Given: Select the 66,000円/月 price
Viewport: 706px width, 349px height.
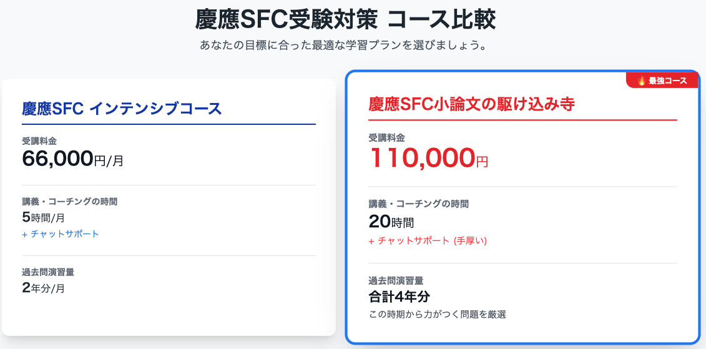Looking at the screenshot, I should [72, 159].
